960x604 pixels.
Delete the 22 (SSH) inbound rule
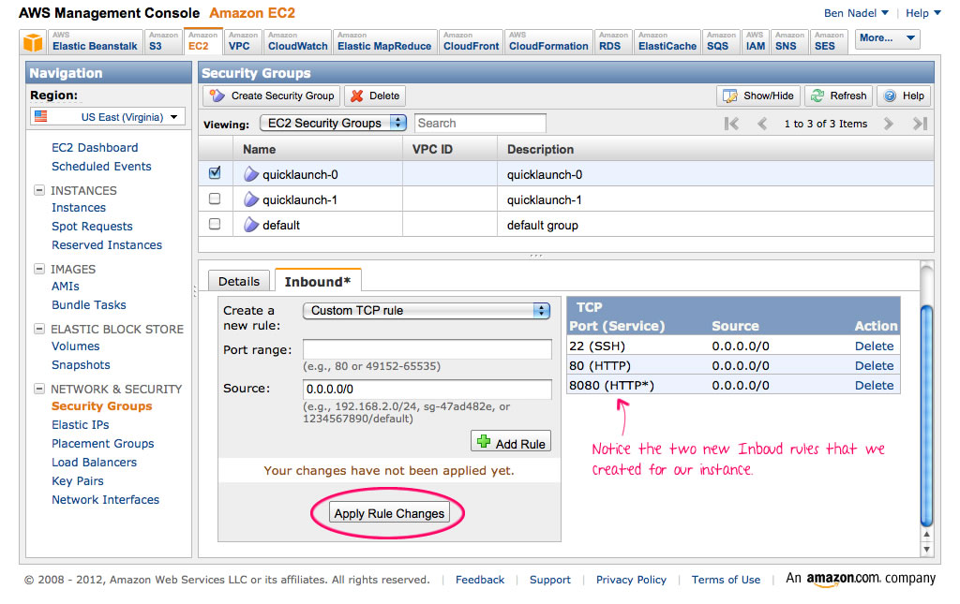874,346
